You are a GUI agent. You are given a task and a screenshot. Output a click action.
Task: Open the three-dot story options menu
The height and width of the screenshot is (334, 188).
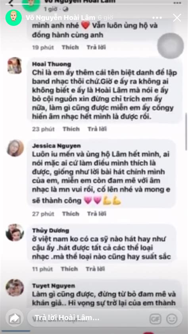click(157, 18)
